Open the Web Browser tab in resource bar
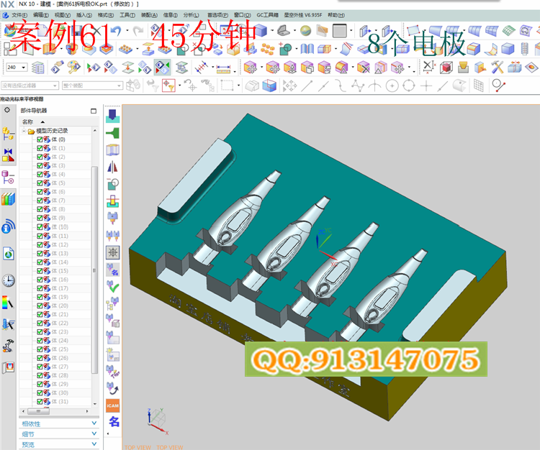 click(x=8, y=254)
